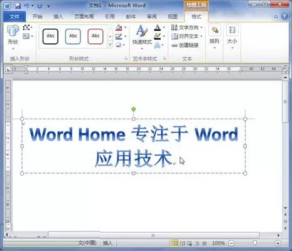Open Customize Quick Access Toolbar dropdown

[48, 6]
